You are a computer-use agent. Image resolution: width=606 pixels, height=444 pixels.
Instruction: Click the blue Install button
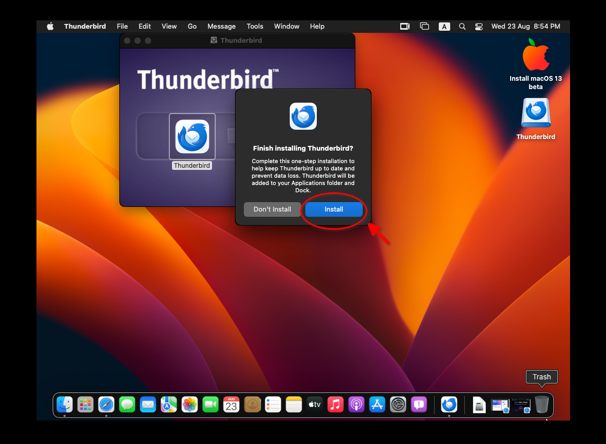coord(334,209)
